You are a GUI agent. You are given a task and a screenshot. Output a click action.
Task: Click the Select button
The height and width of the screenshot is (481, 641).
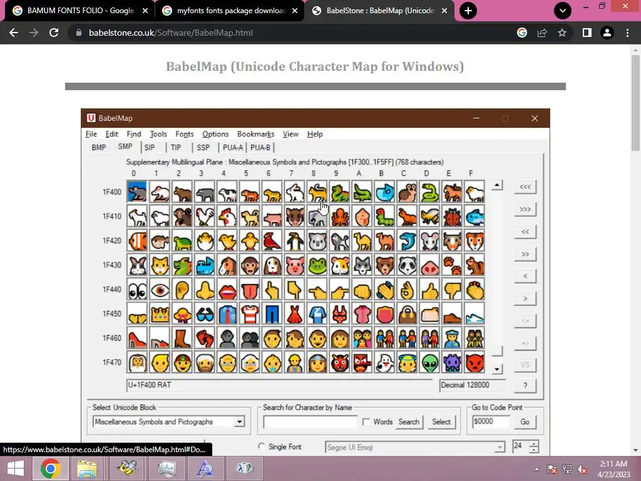point(441,422)
